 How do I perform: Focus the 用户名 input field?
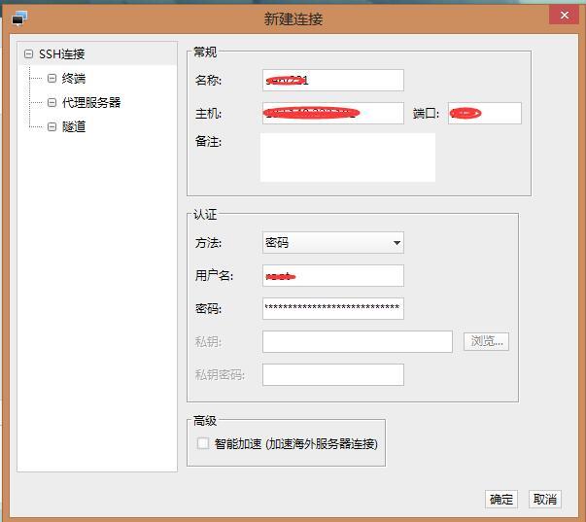point(333,276)
